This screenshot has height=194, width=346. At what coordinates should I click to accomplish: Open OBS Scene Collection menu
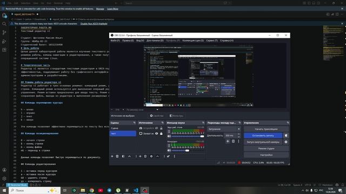tap(193, 41)
